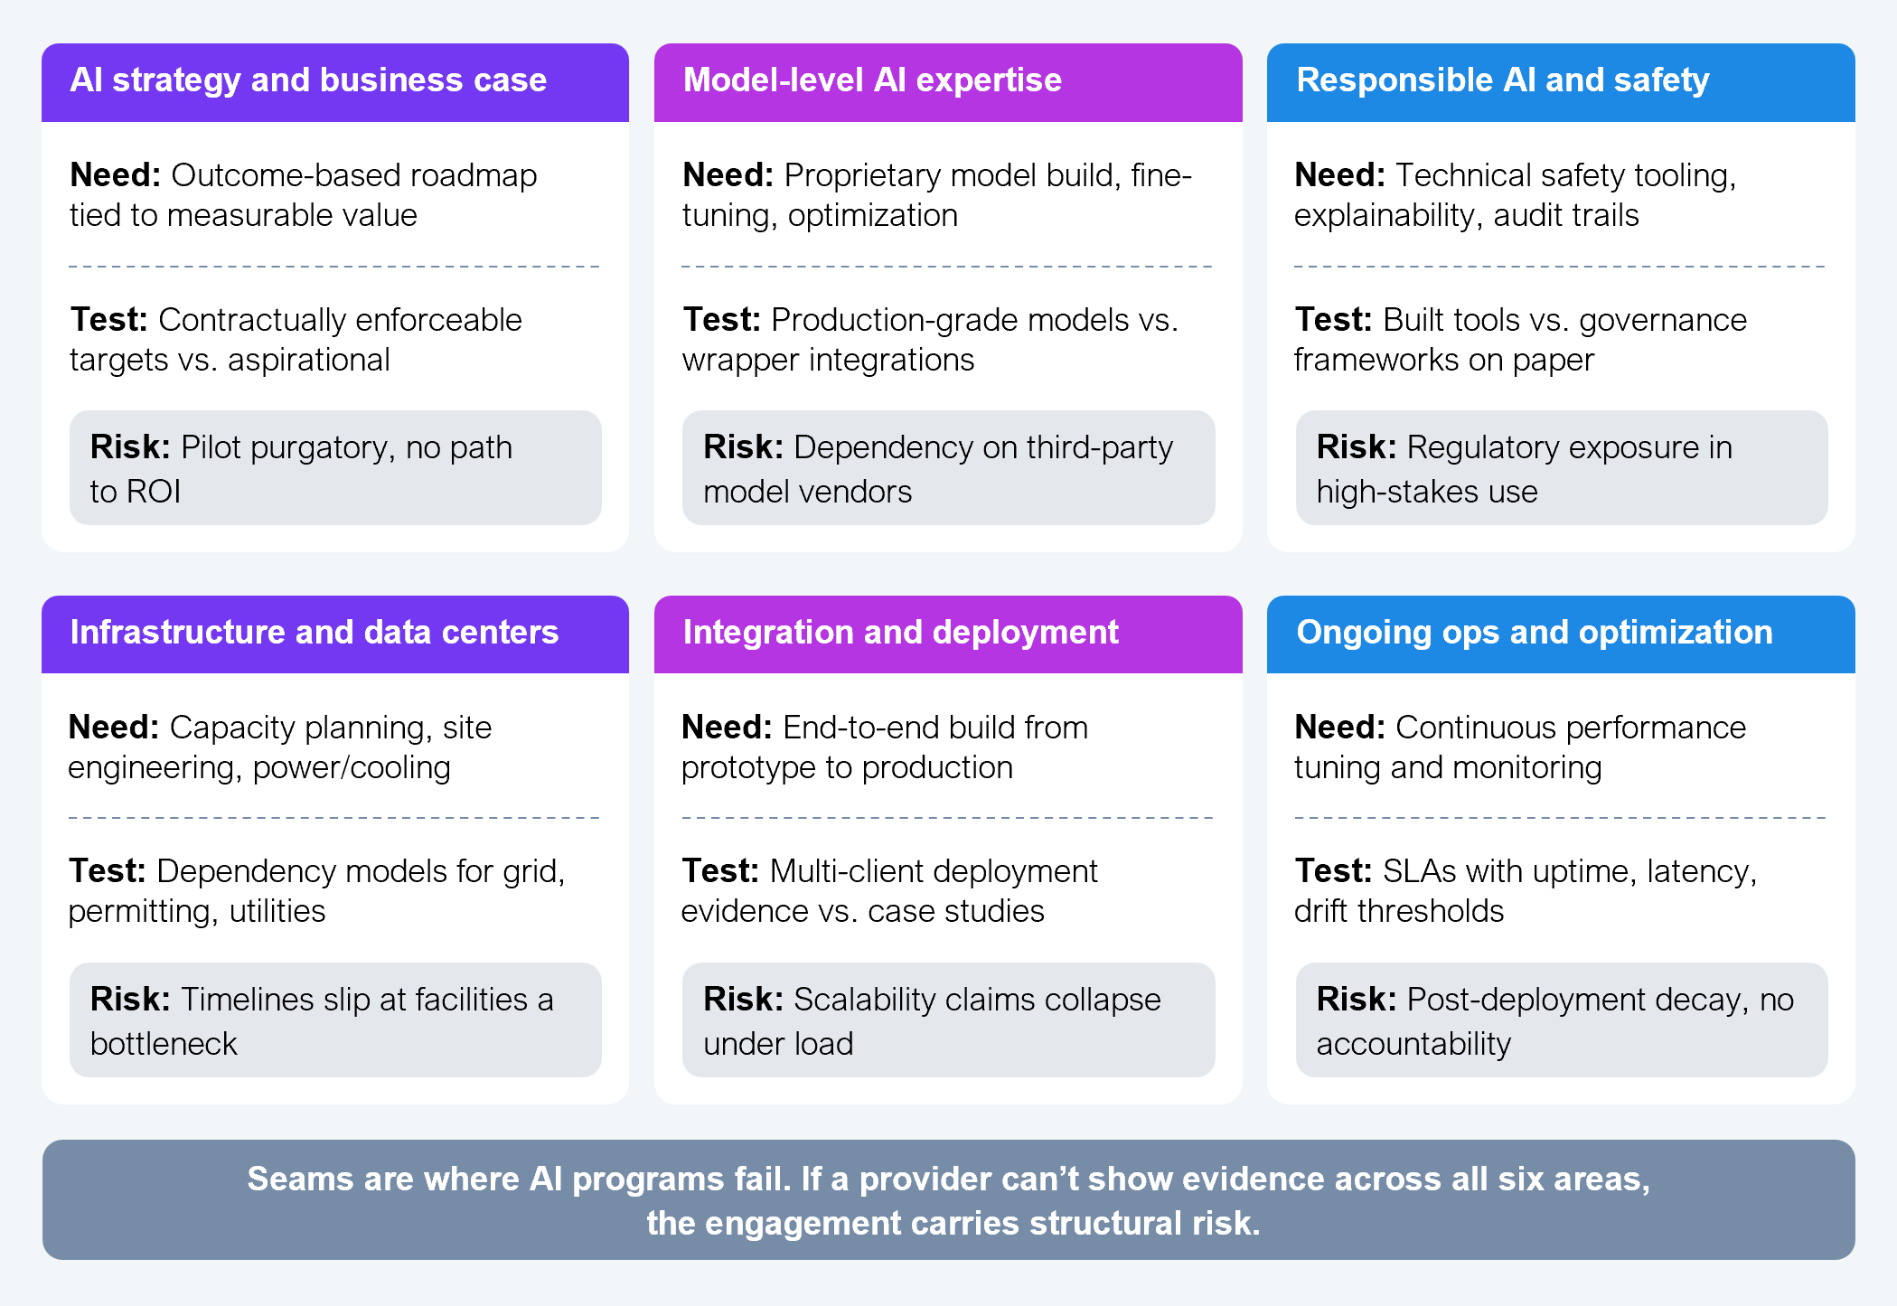Click the "Multi-client deployment evidence" test text
This screenshot has height=1306, width=1897.
(889, 891)
